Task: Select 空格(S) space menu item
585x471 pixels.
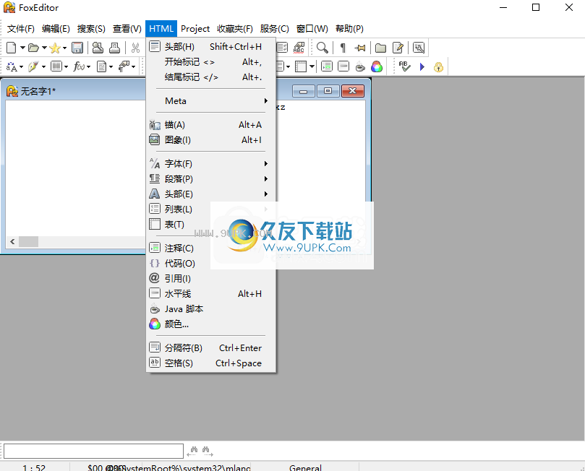Action: (x=211, y=363)
